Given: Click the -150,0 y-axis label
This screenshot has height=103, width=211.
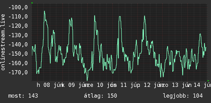Looking at the screenshot, I should tap(18, 54).
